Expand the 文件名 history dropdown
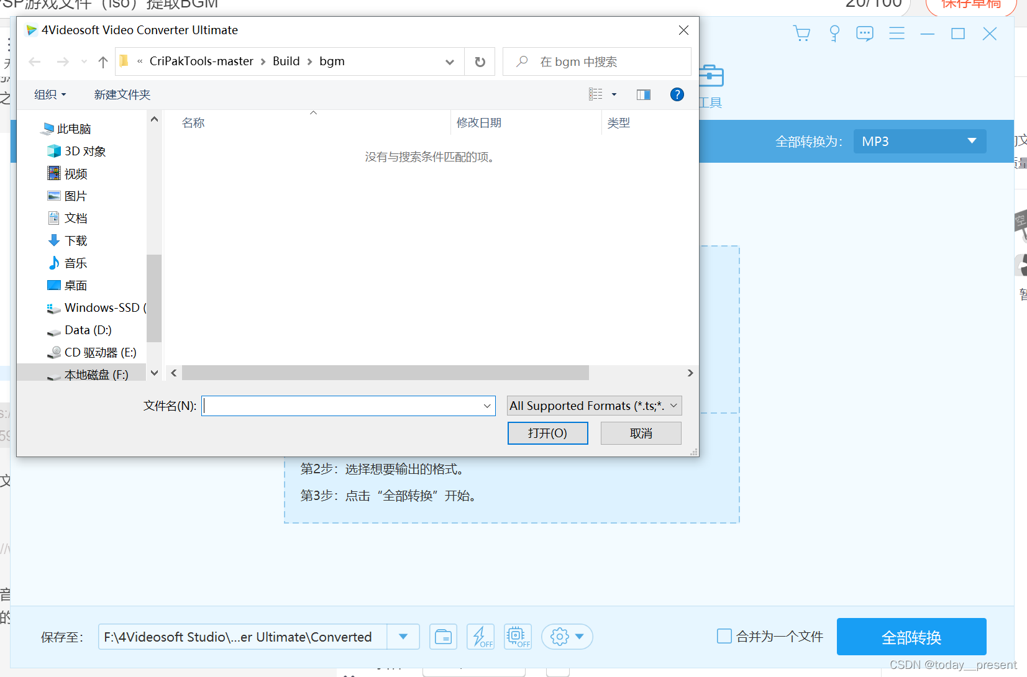Viewport: 1027px width, 677px height. click(487, 406)
